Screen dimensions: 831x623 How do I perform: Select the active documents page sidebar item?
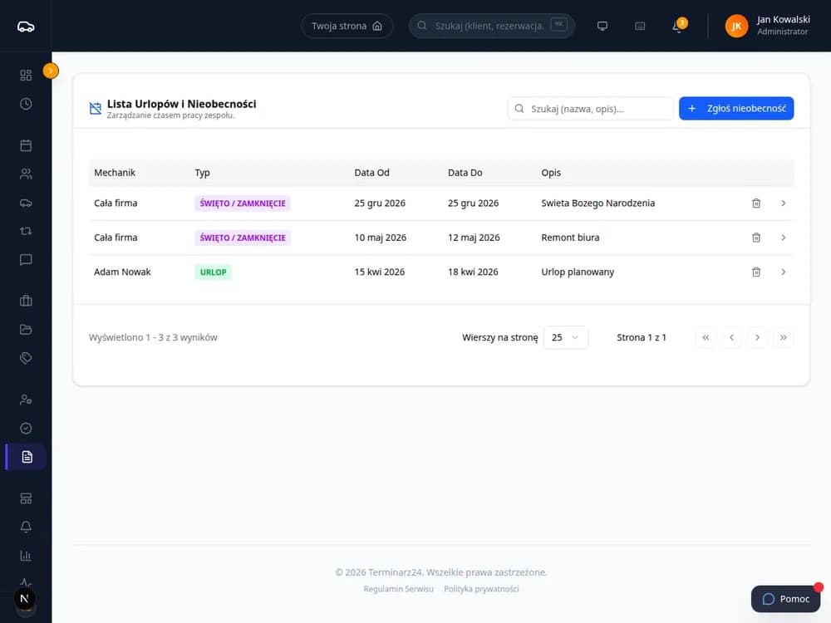click(x=27, y=457)
